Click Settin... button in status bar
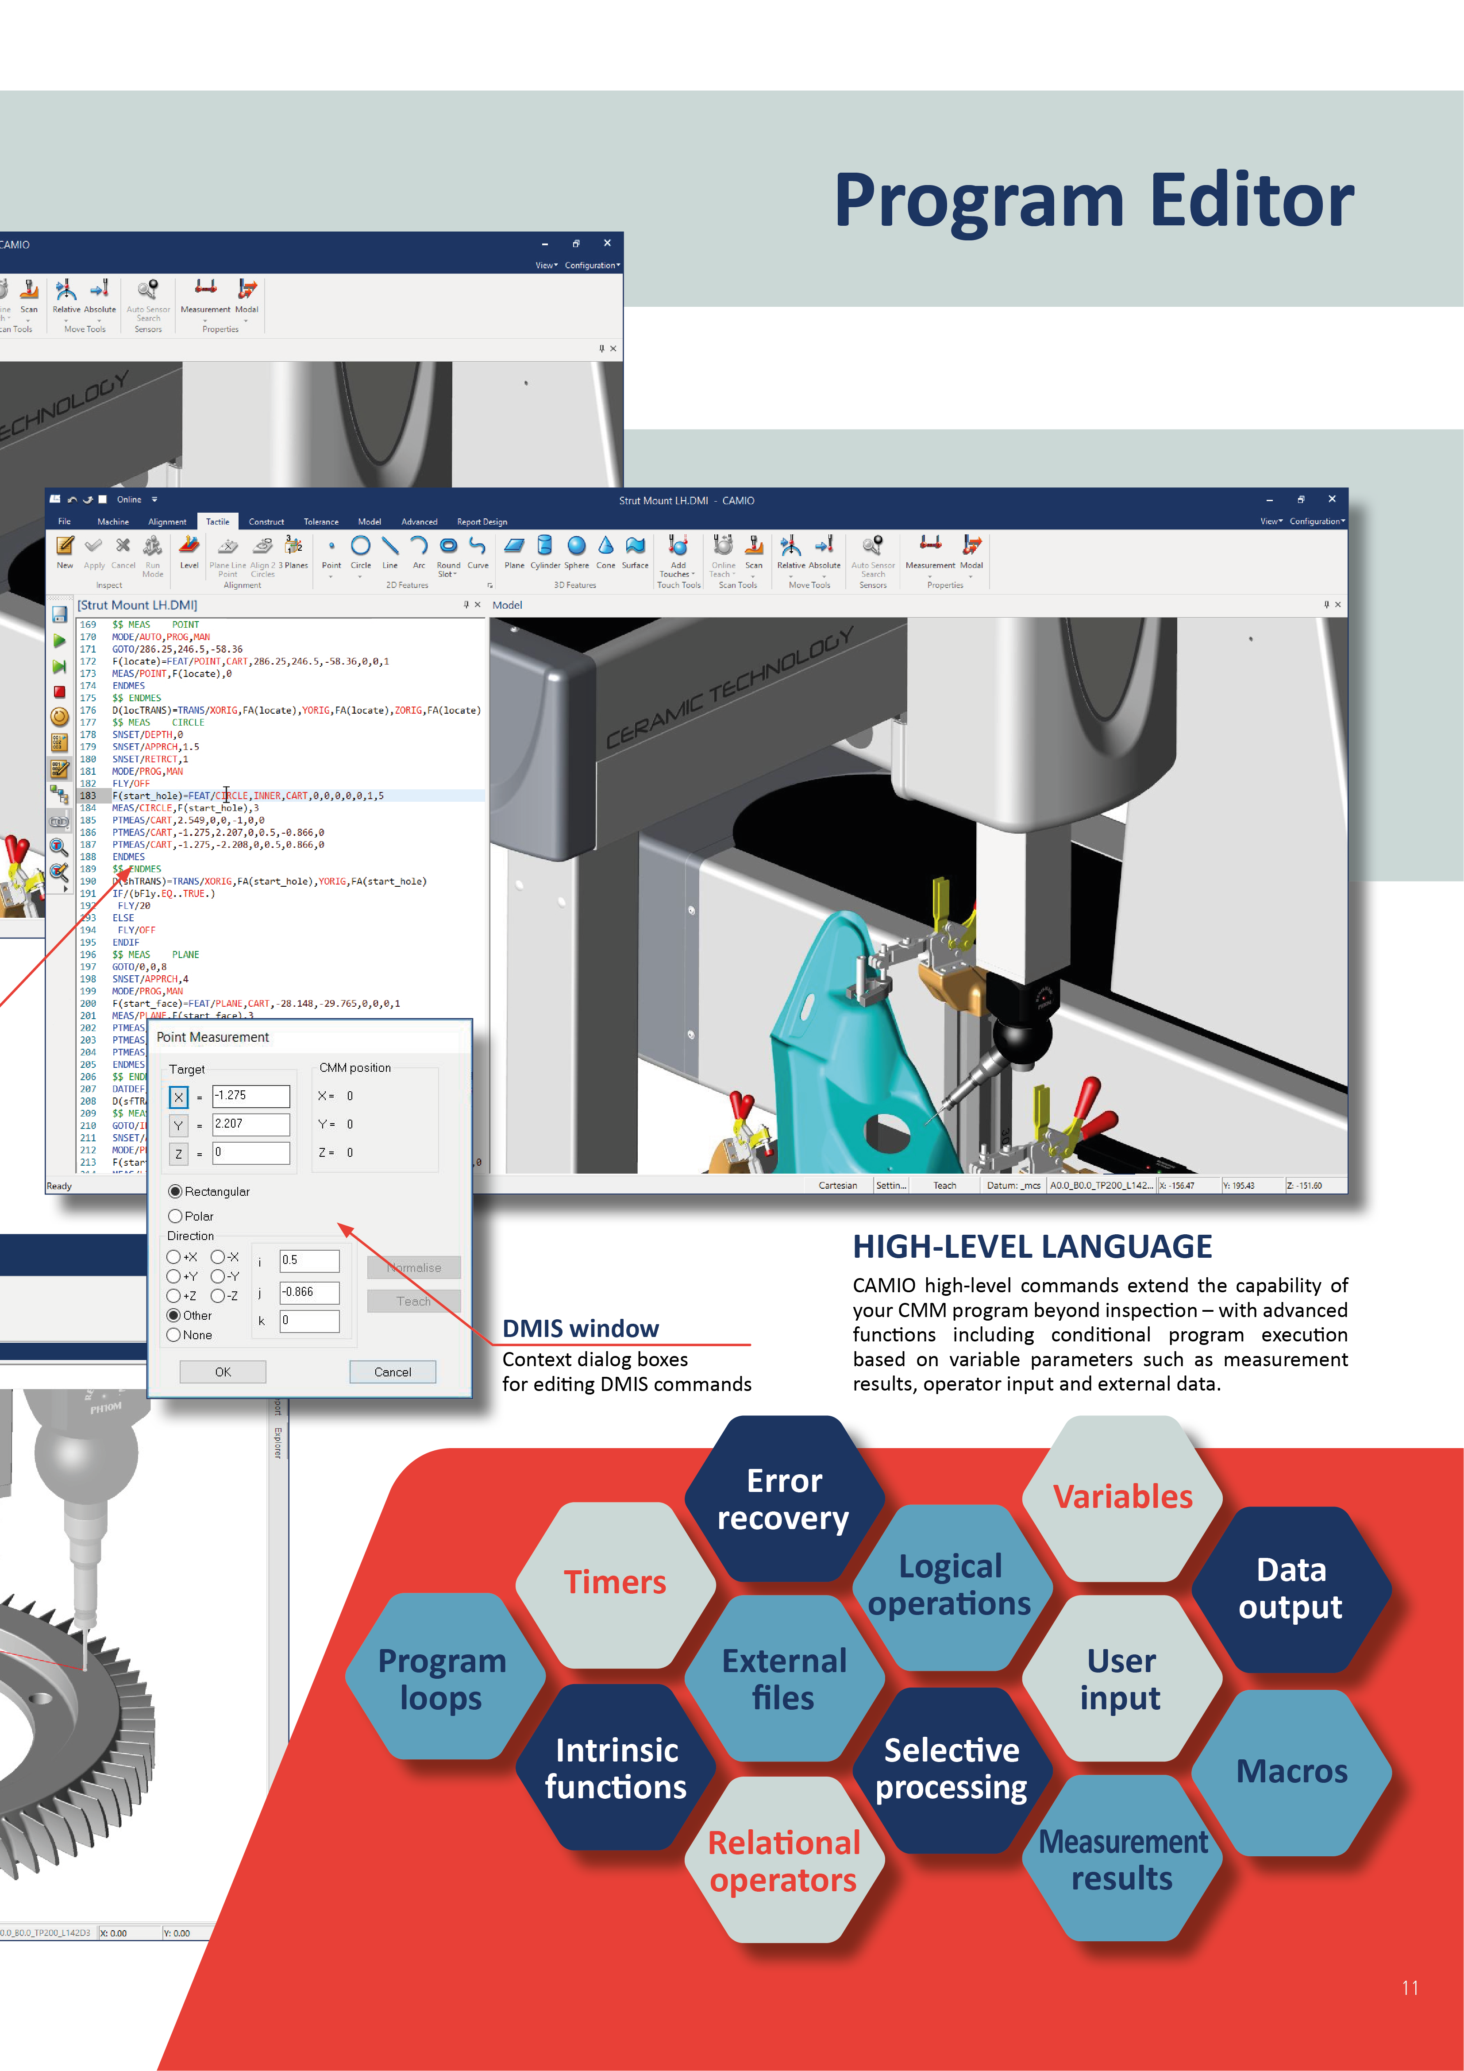The image size is (1464, 2071). tap(892, 1185)
